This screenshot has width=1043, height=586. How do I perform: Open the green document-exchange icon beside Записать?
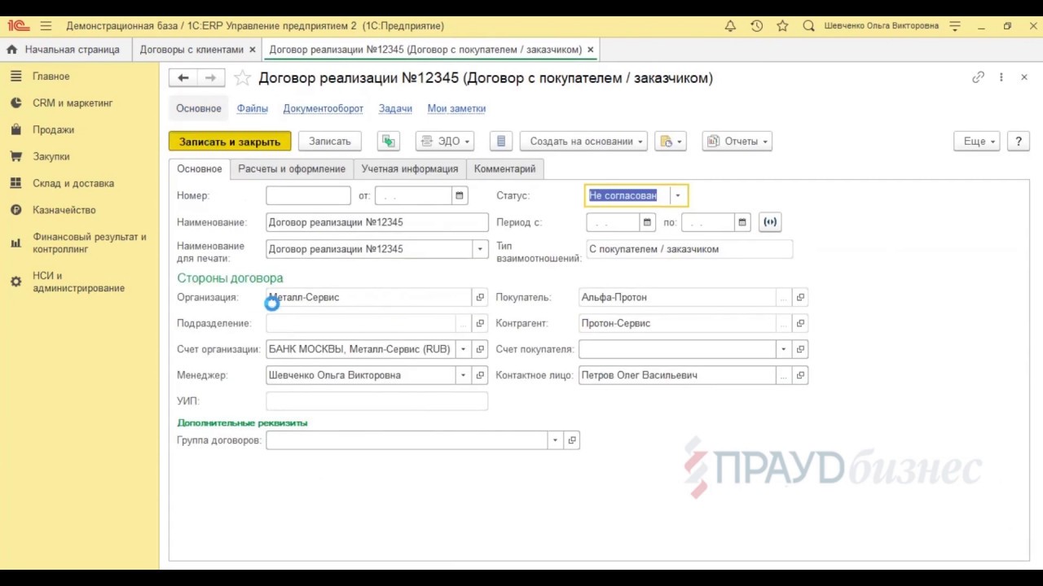click(x=389, y=141)
